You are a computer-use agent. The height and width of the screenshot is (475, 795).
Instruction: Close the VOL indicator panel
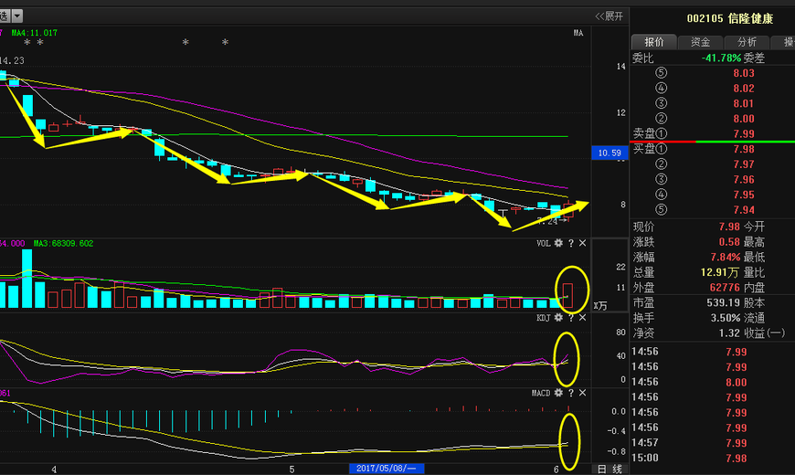[583, 243]
